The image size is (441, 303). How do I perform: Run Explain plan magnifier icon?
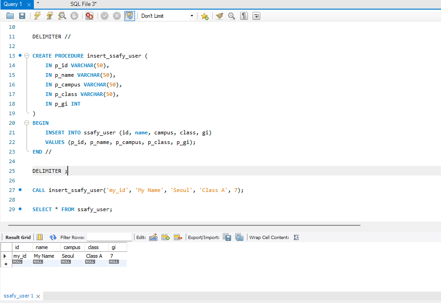(62, 16)
